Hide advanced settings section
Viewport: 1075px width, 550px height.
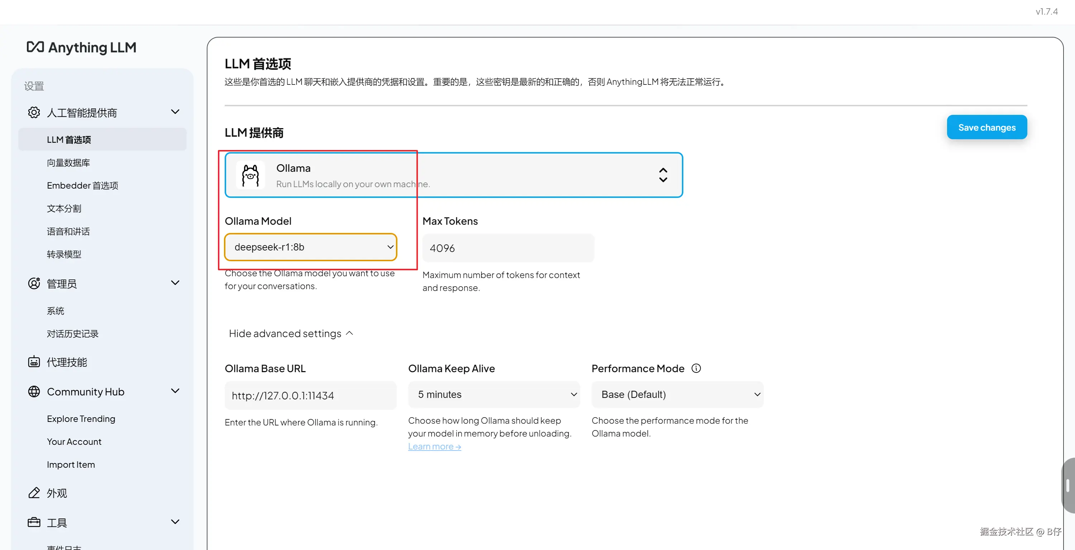[x=291, y=334]
